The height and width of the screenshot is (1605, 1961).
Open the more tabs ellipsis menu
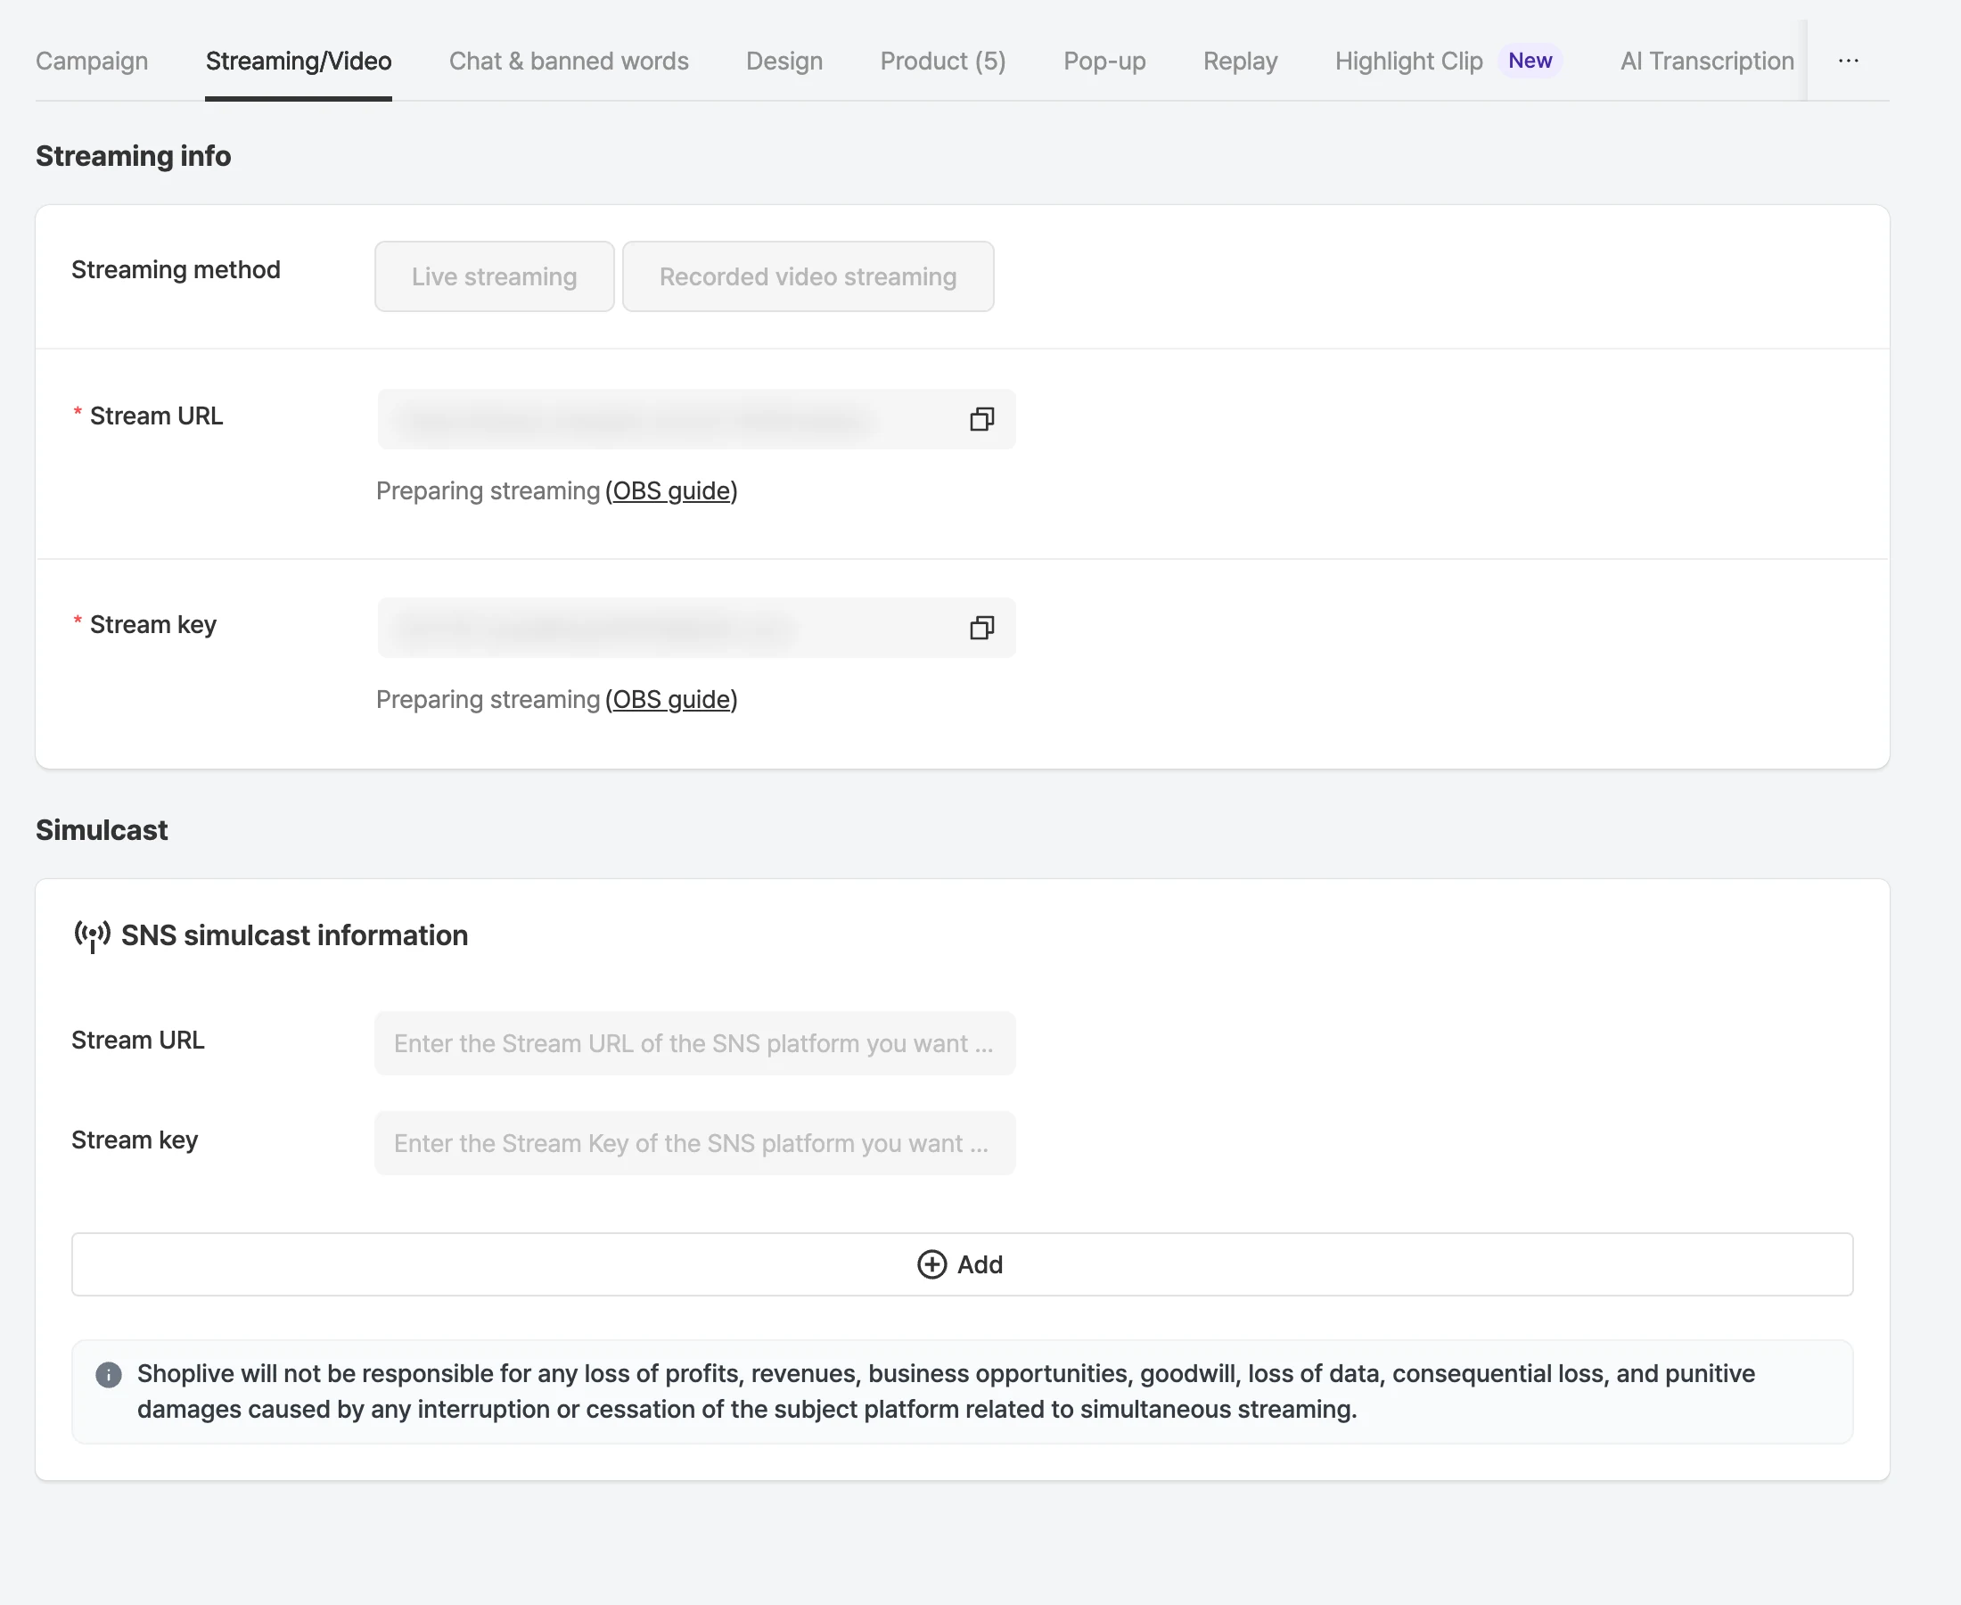pyautogui.click(x=1849, y=61)
